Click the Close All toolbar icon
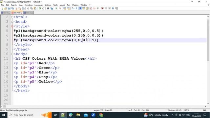Image resolution: width=210 pixels, height=118 pixels. click(x=20, y=9)
